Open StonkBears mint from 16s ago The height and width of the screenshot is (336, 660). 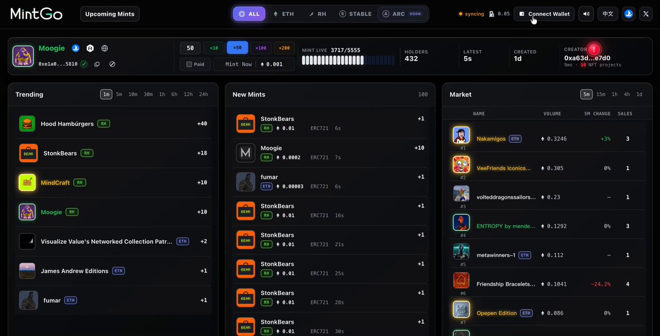330,211
